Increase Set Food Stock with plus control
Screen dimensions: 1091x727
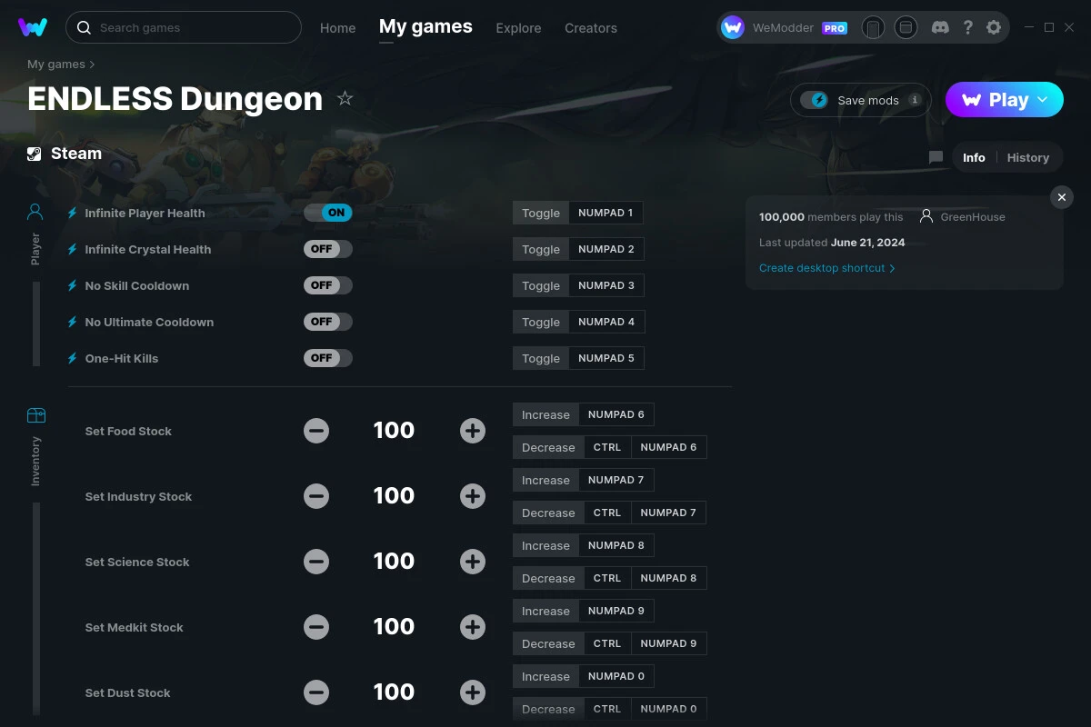(x=473, y=430)
